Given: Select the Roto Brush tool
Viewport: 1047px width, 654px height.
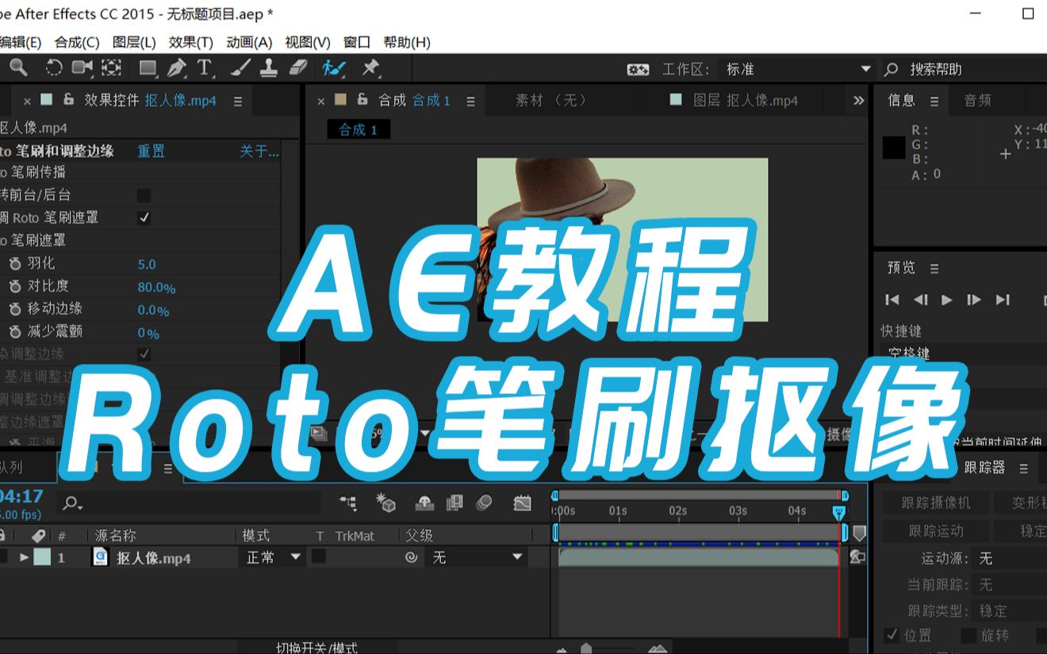Looking at the screenshot, I should click(333, 69).
